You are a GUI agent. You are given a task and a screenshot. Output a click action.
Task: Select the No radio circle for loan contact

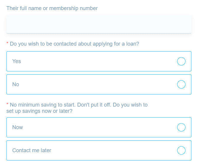pos(181,84)
